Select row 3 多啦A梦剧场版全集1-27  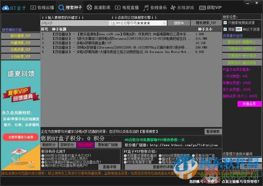131,43
